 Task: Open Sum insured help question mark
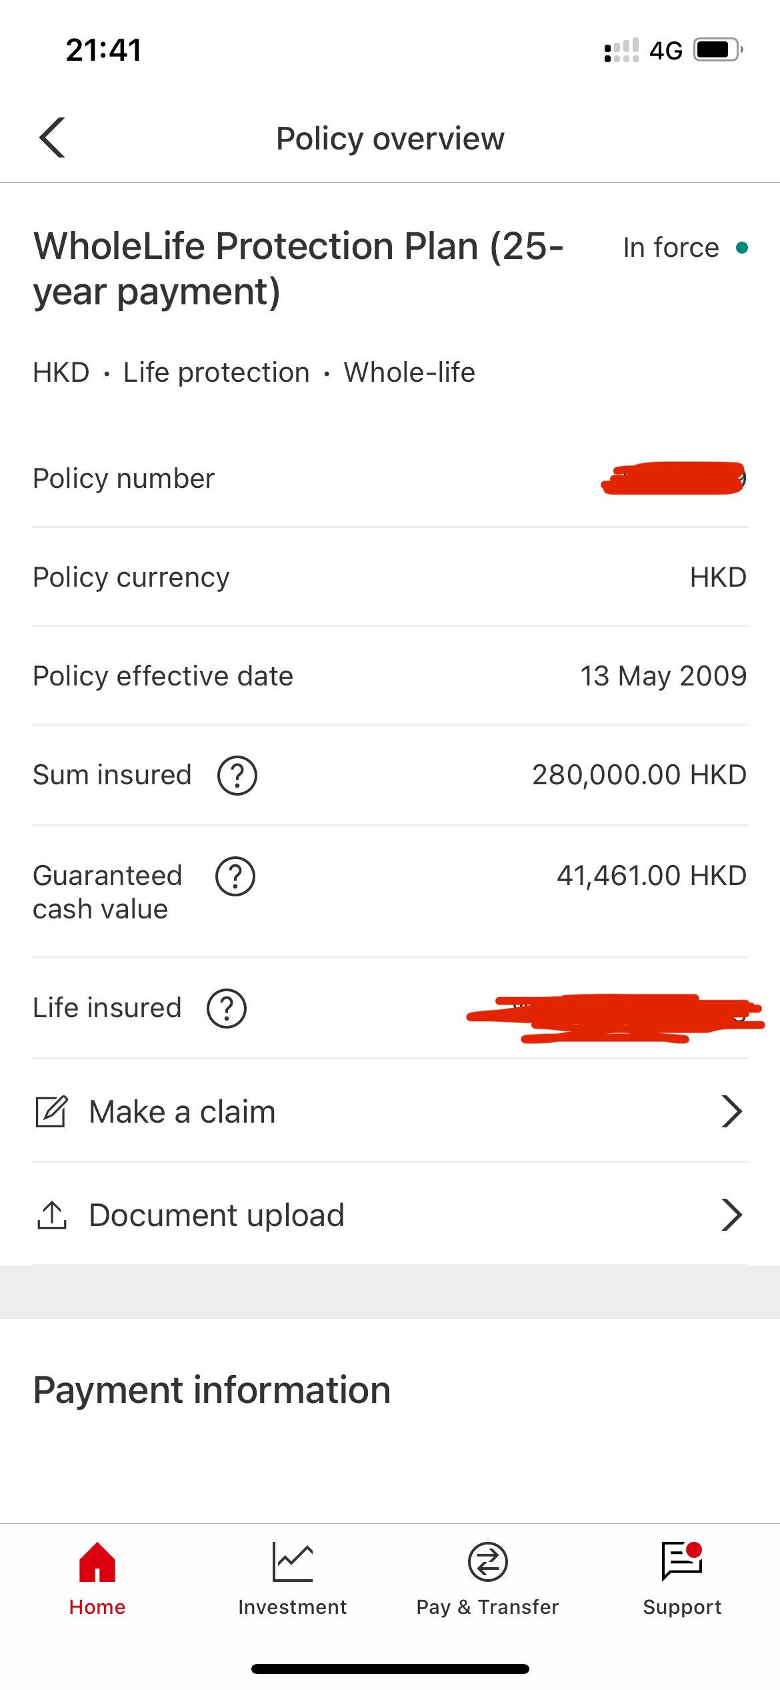click(237, 775)
